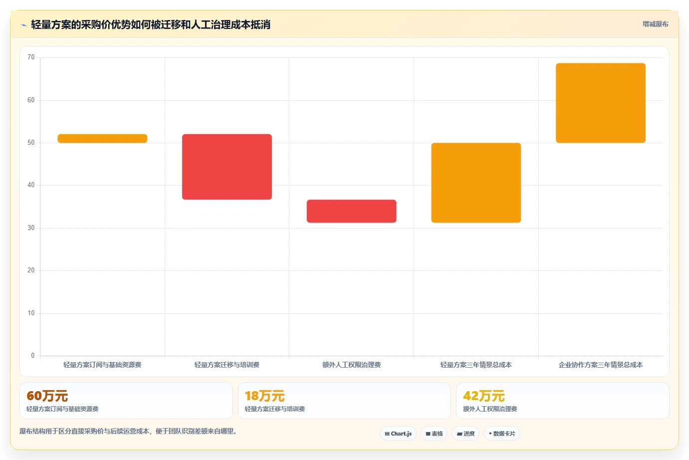
Task: Click the lightning icon beside the chart title
Action: (23, 25)
